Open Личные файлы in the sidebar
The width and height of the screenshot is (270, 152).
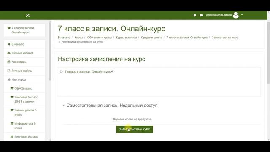click(x=24, y=71)
